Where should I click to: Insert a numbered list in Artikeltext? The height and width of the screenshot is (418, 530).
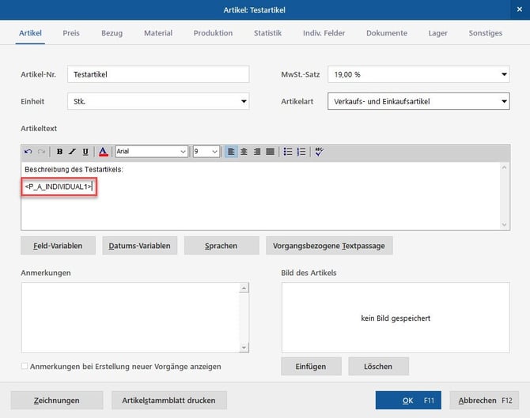(x=301, y=152)
